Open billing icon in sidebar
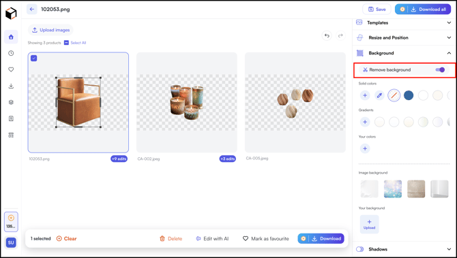This screenshot has width=457, height=258. click(11, 118)
